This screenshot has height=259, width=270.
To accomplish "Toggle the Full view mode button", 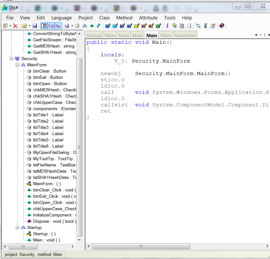I will click(x=51, y=26).
